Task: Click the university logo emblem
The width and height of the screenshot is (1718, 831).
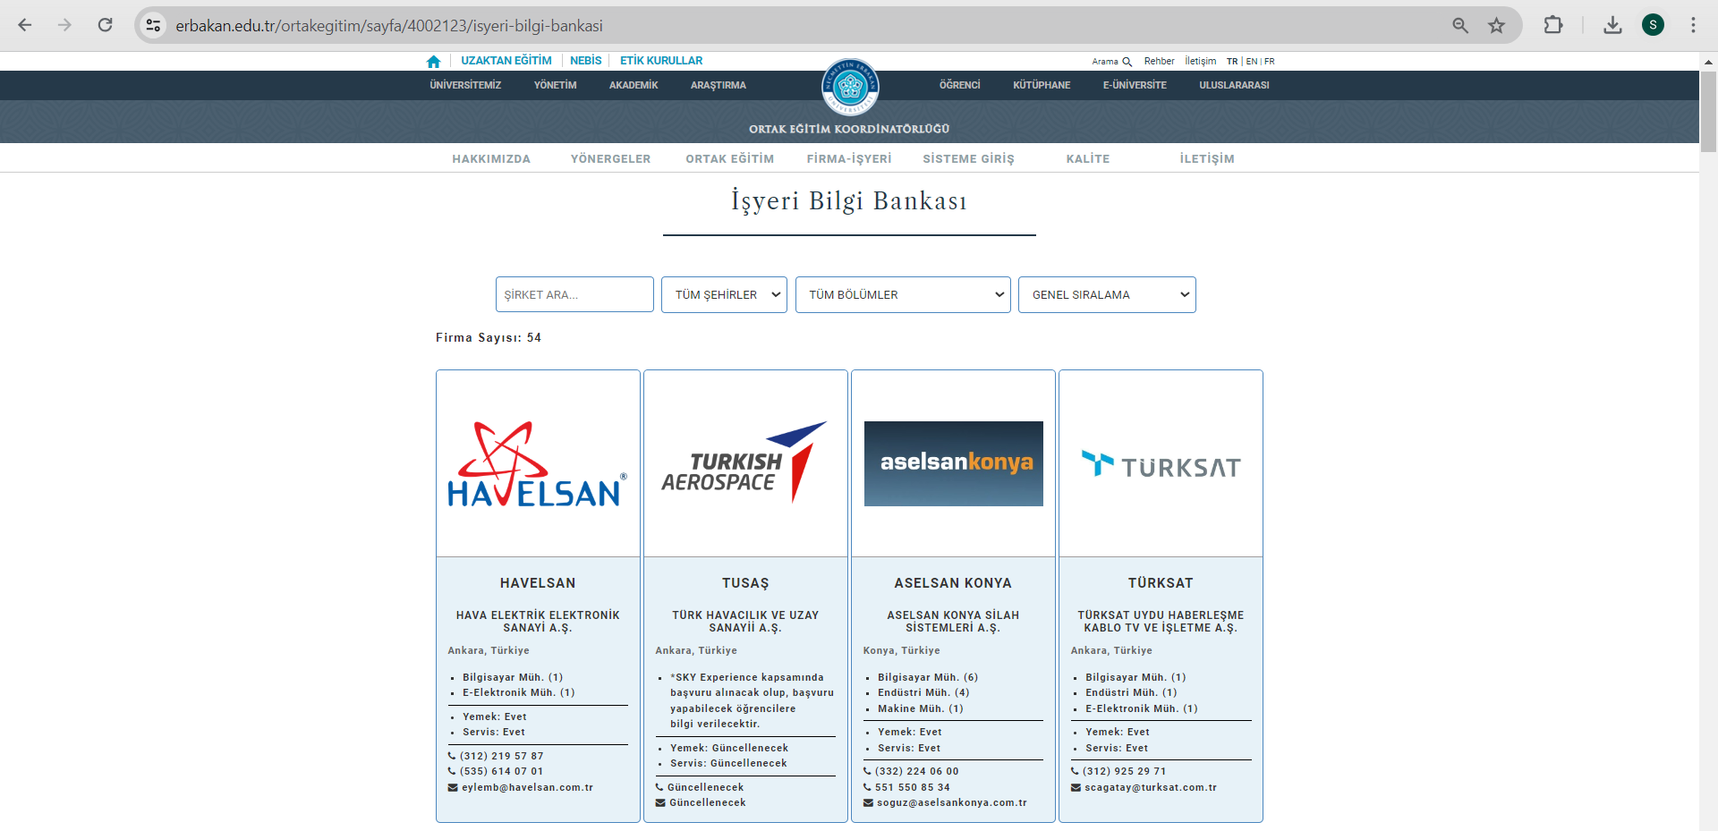Action: [850, 87]
